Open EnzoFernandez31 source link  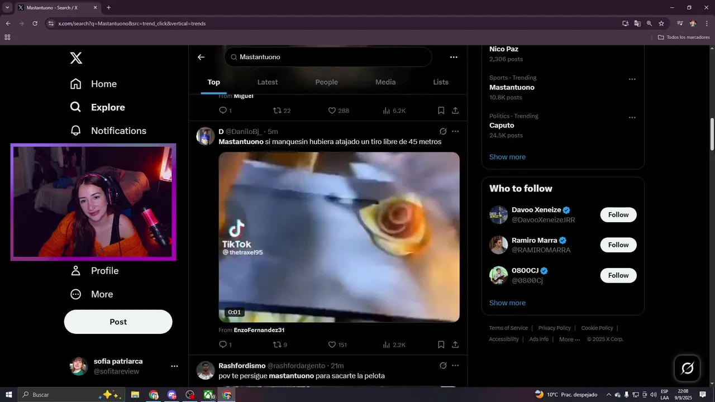pyautogui.click(x=259, y=330)
